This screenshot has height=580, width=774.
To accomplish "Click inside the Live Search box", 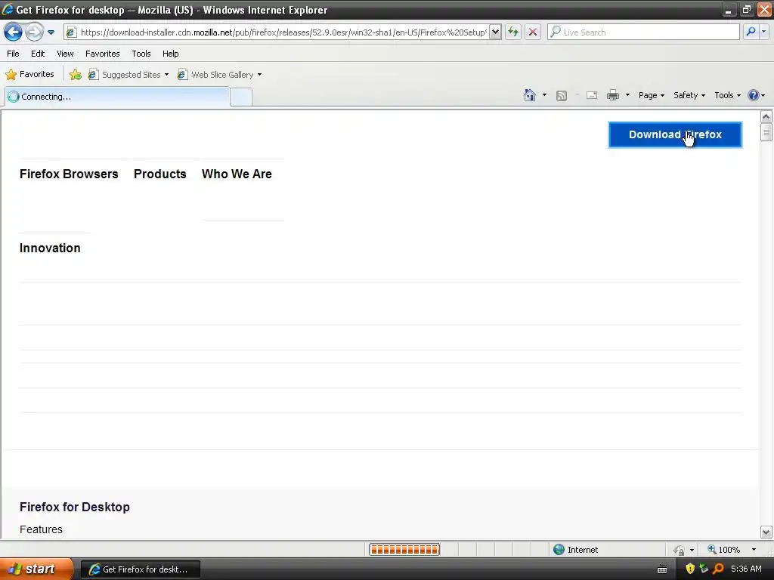I will tap(644, 32).
